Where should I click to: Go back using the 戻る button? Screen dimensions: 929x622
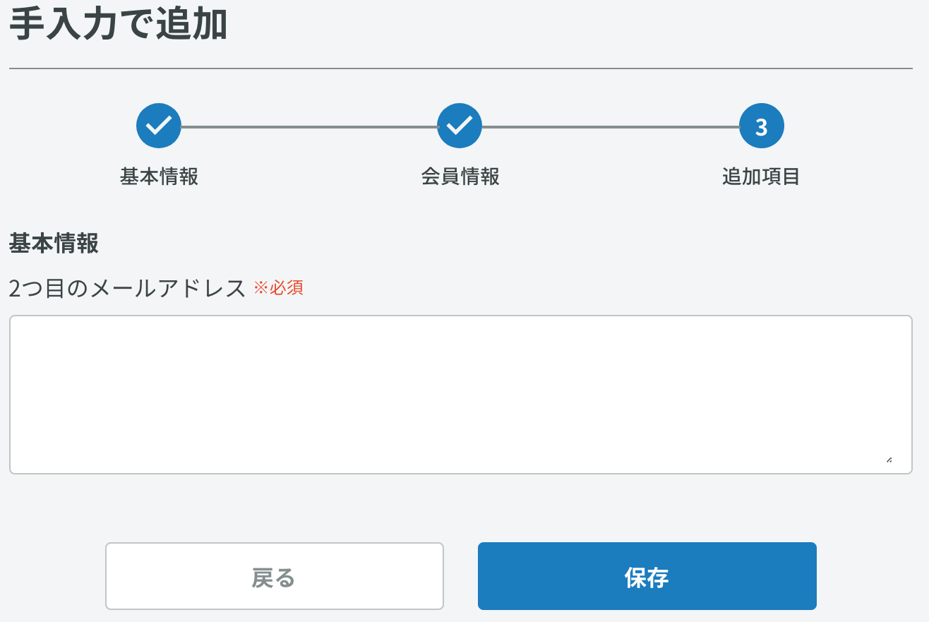point(275,576)
